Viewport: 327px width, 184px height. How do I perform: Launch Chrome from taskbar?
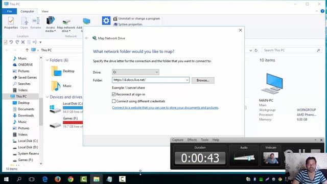(x=71, y=179)
